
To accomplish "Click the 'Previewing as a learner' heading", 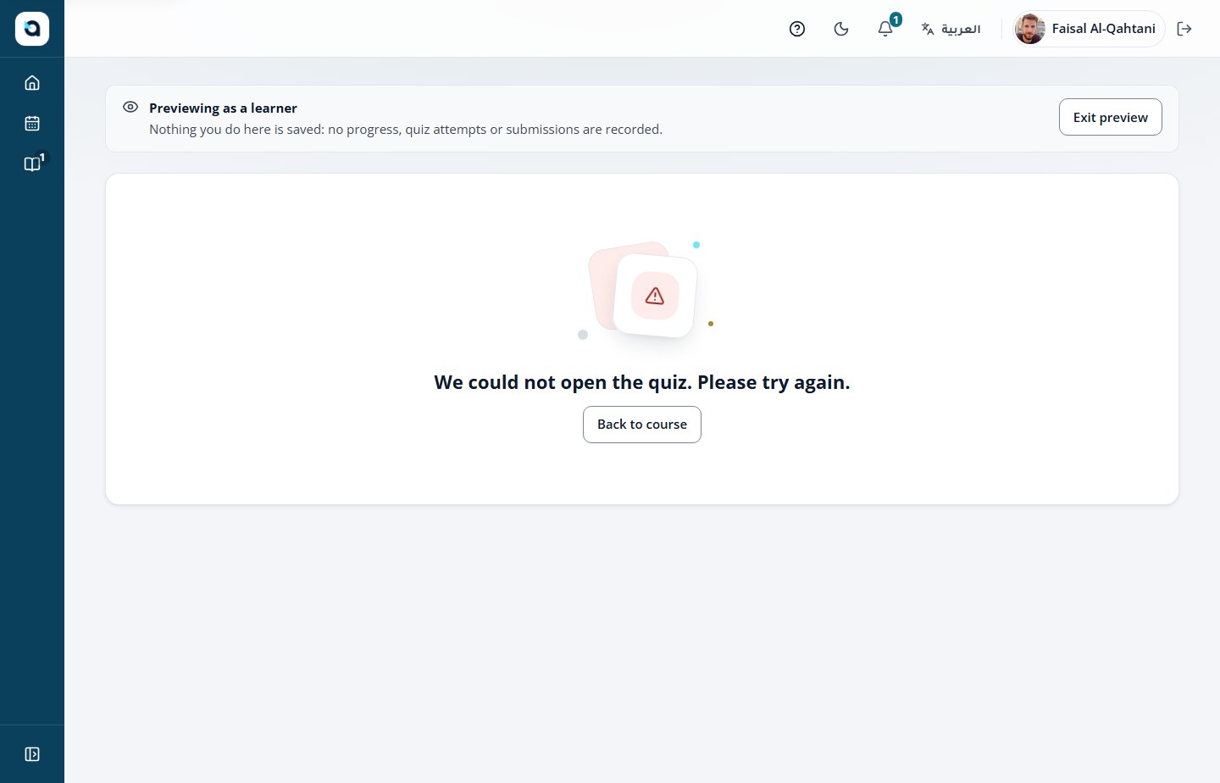I will click(x=223, y=108).
